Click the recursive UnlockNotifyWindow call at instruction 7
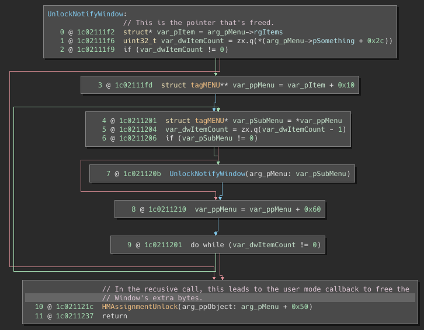Image resolution: width=424 pixels, height=330 pixels. (x=207, y=174)
